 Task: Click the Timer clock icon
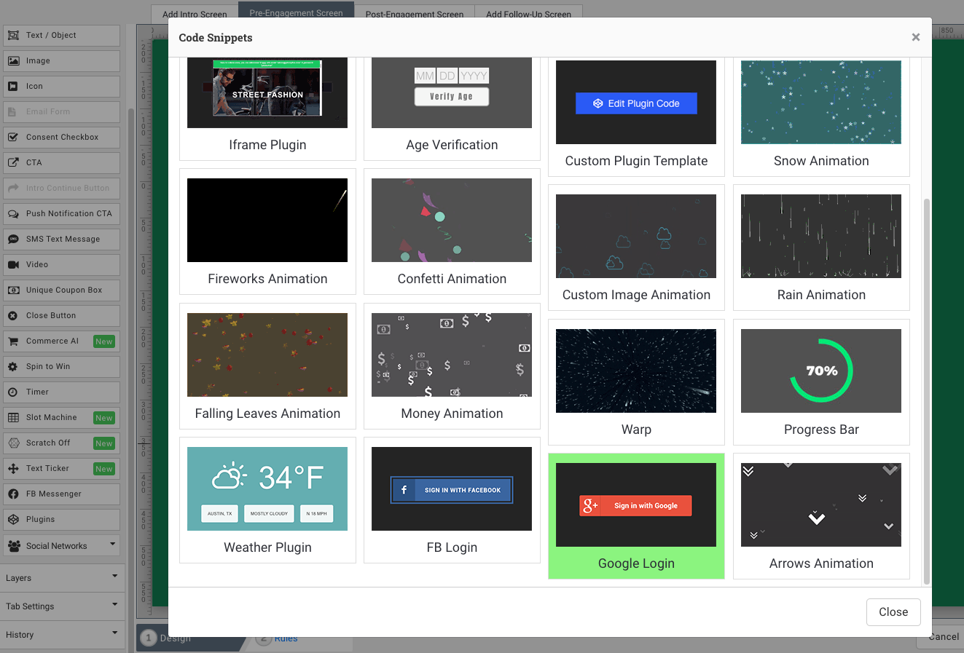pyautogui.click(x=13, y=392)
